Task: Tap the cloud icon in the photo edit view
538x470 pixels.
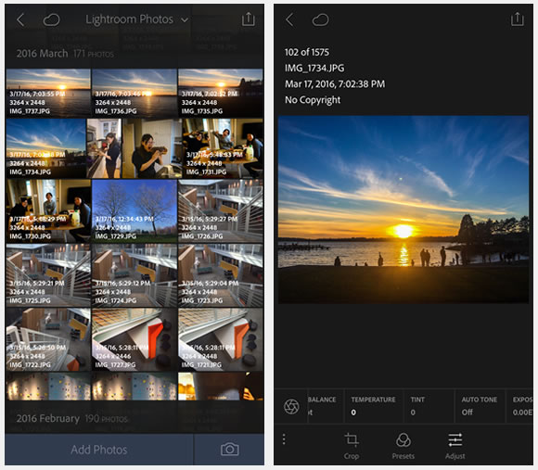Action: coord(320,19)
